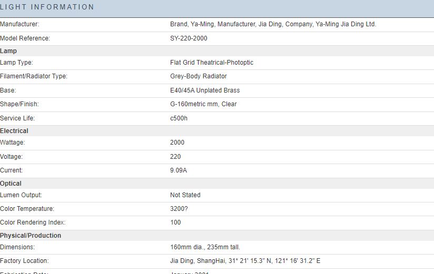Select the model reference SY-220-2000

tap(189, 38)
